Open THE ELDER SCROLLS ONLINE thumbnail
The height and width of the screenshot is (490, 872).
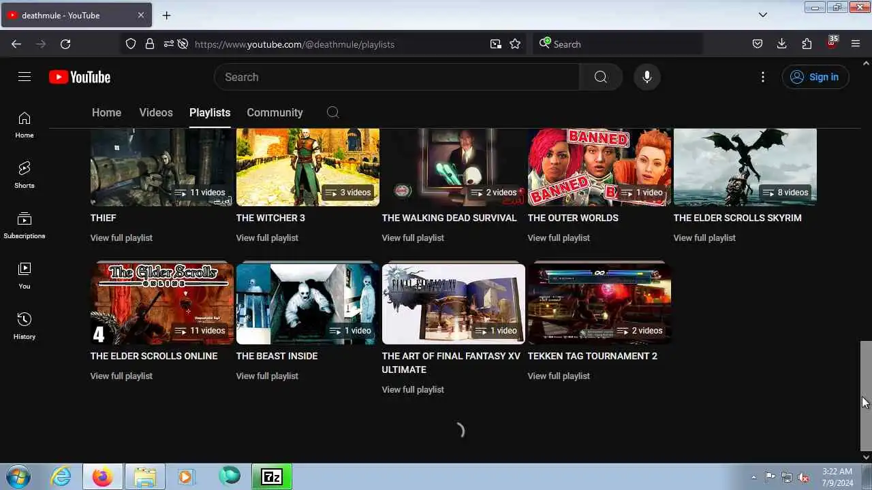162,303
